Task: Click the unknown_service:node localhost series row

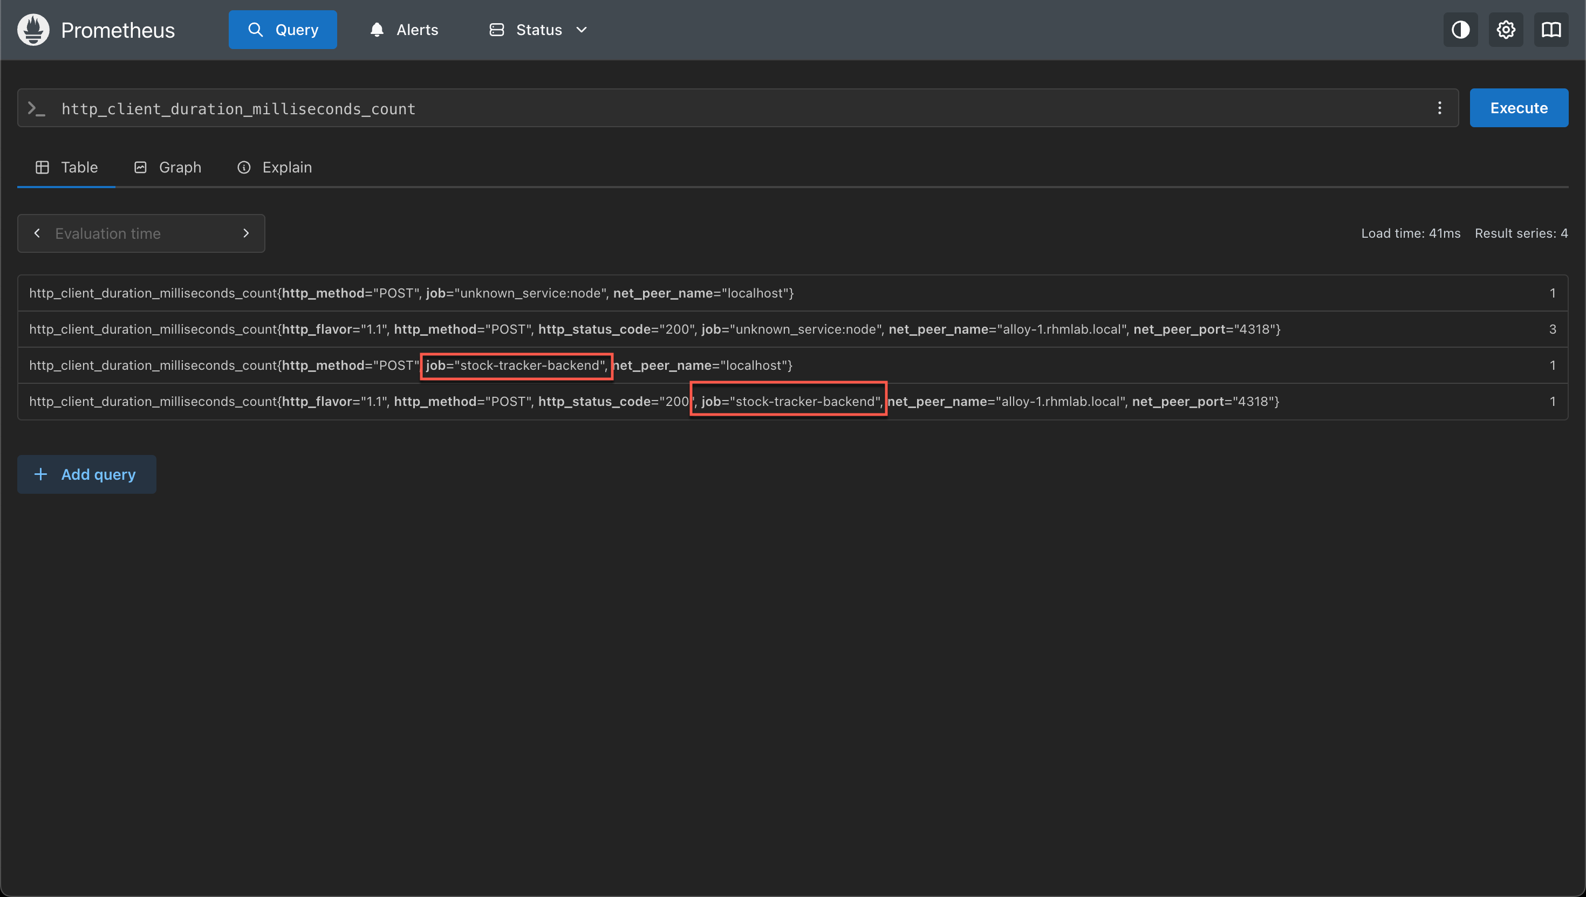Action: point(792,293)
